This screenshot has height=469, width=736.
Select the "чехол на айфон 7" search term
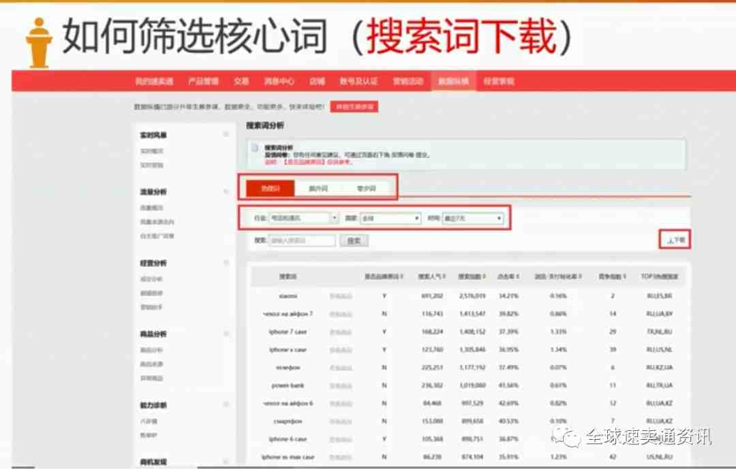pos(288,314)
